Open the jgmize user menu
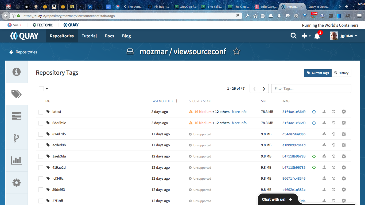 344,36
